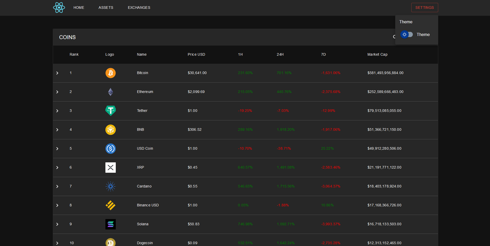Click the Market Cap column header

377,54
